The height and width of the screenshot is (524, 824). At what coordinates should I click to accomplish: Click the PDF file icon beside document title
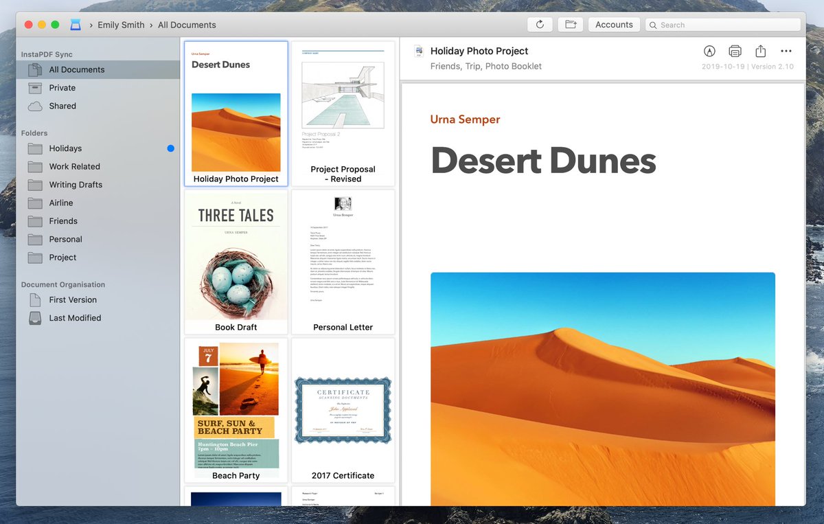pyautogui.click(x=417, y=52)
